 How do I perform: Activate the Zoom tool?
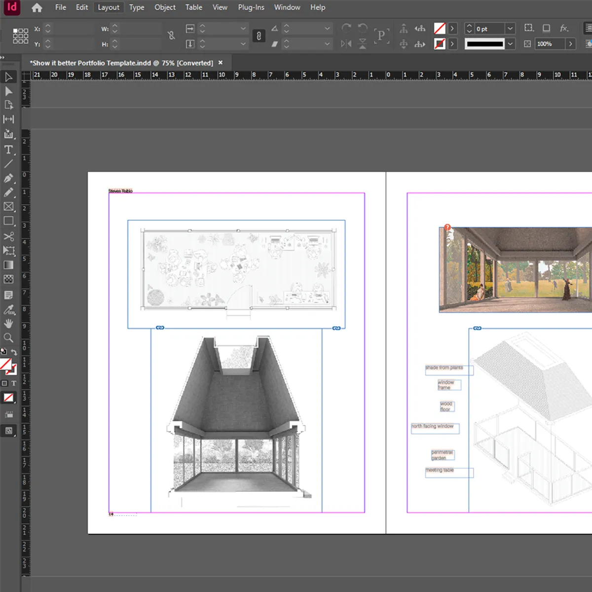click(x=8, y=338)
